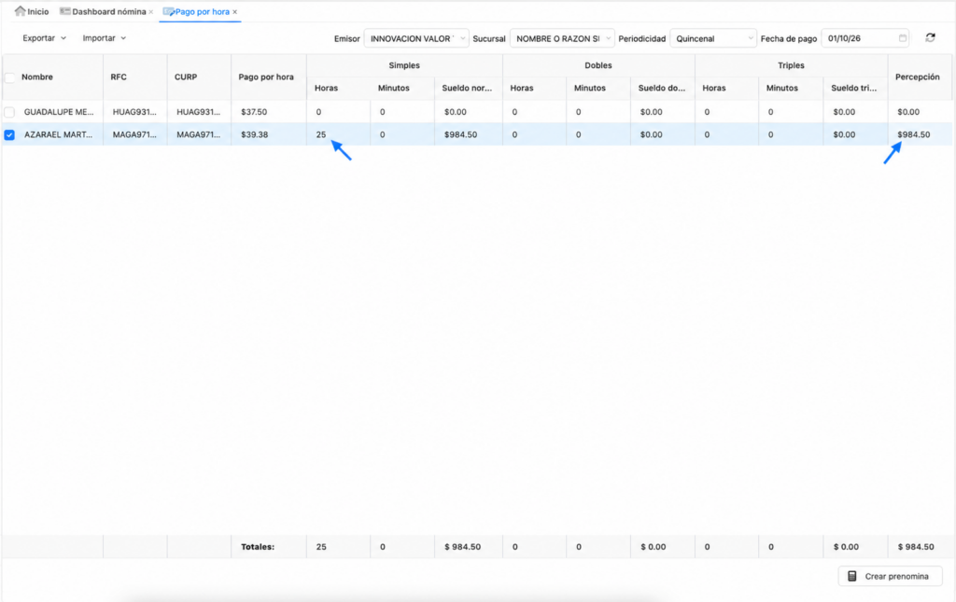Image resolution: width=956 pixels, height=602 pixels.
Task: Click the GUADALUPE ME... name cell
Action: [59, 112]
